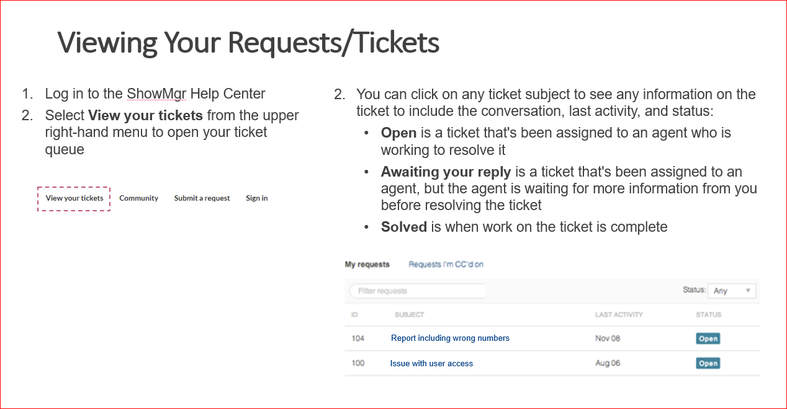Switch to My requests tab
The height and width of the screenshot is (409, 787).
point(367,265)
